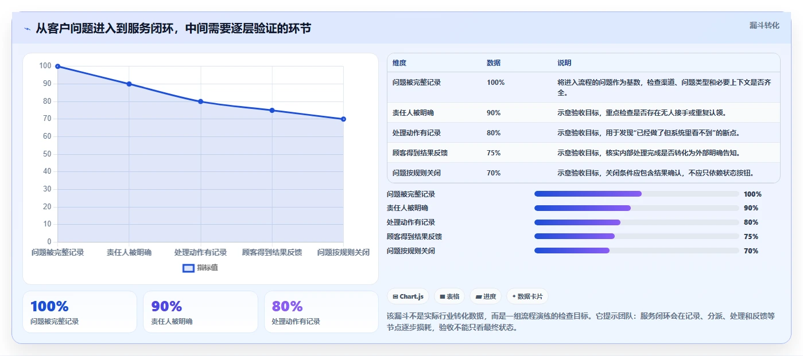
Task: Click table row name 问题按规则关闭
Action: (x=417, y=173)
